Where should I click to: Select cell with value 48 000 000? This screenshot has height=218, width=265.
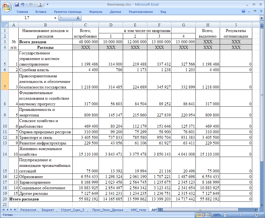85,42
